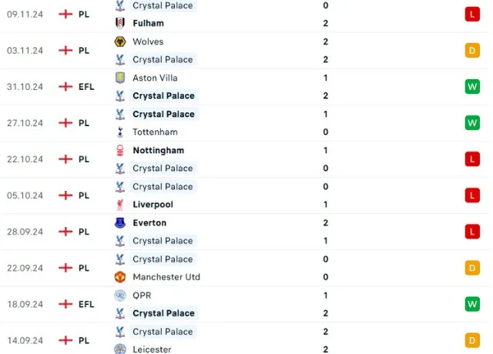Click the Fulham club crest icon
The image size is (493, 354).
point(119,23)
